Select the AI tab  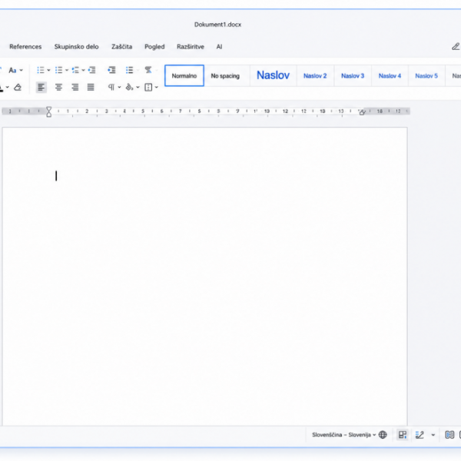[219, 47]
